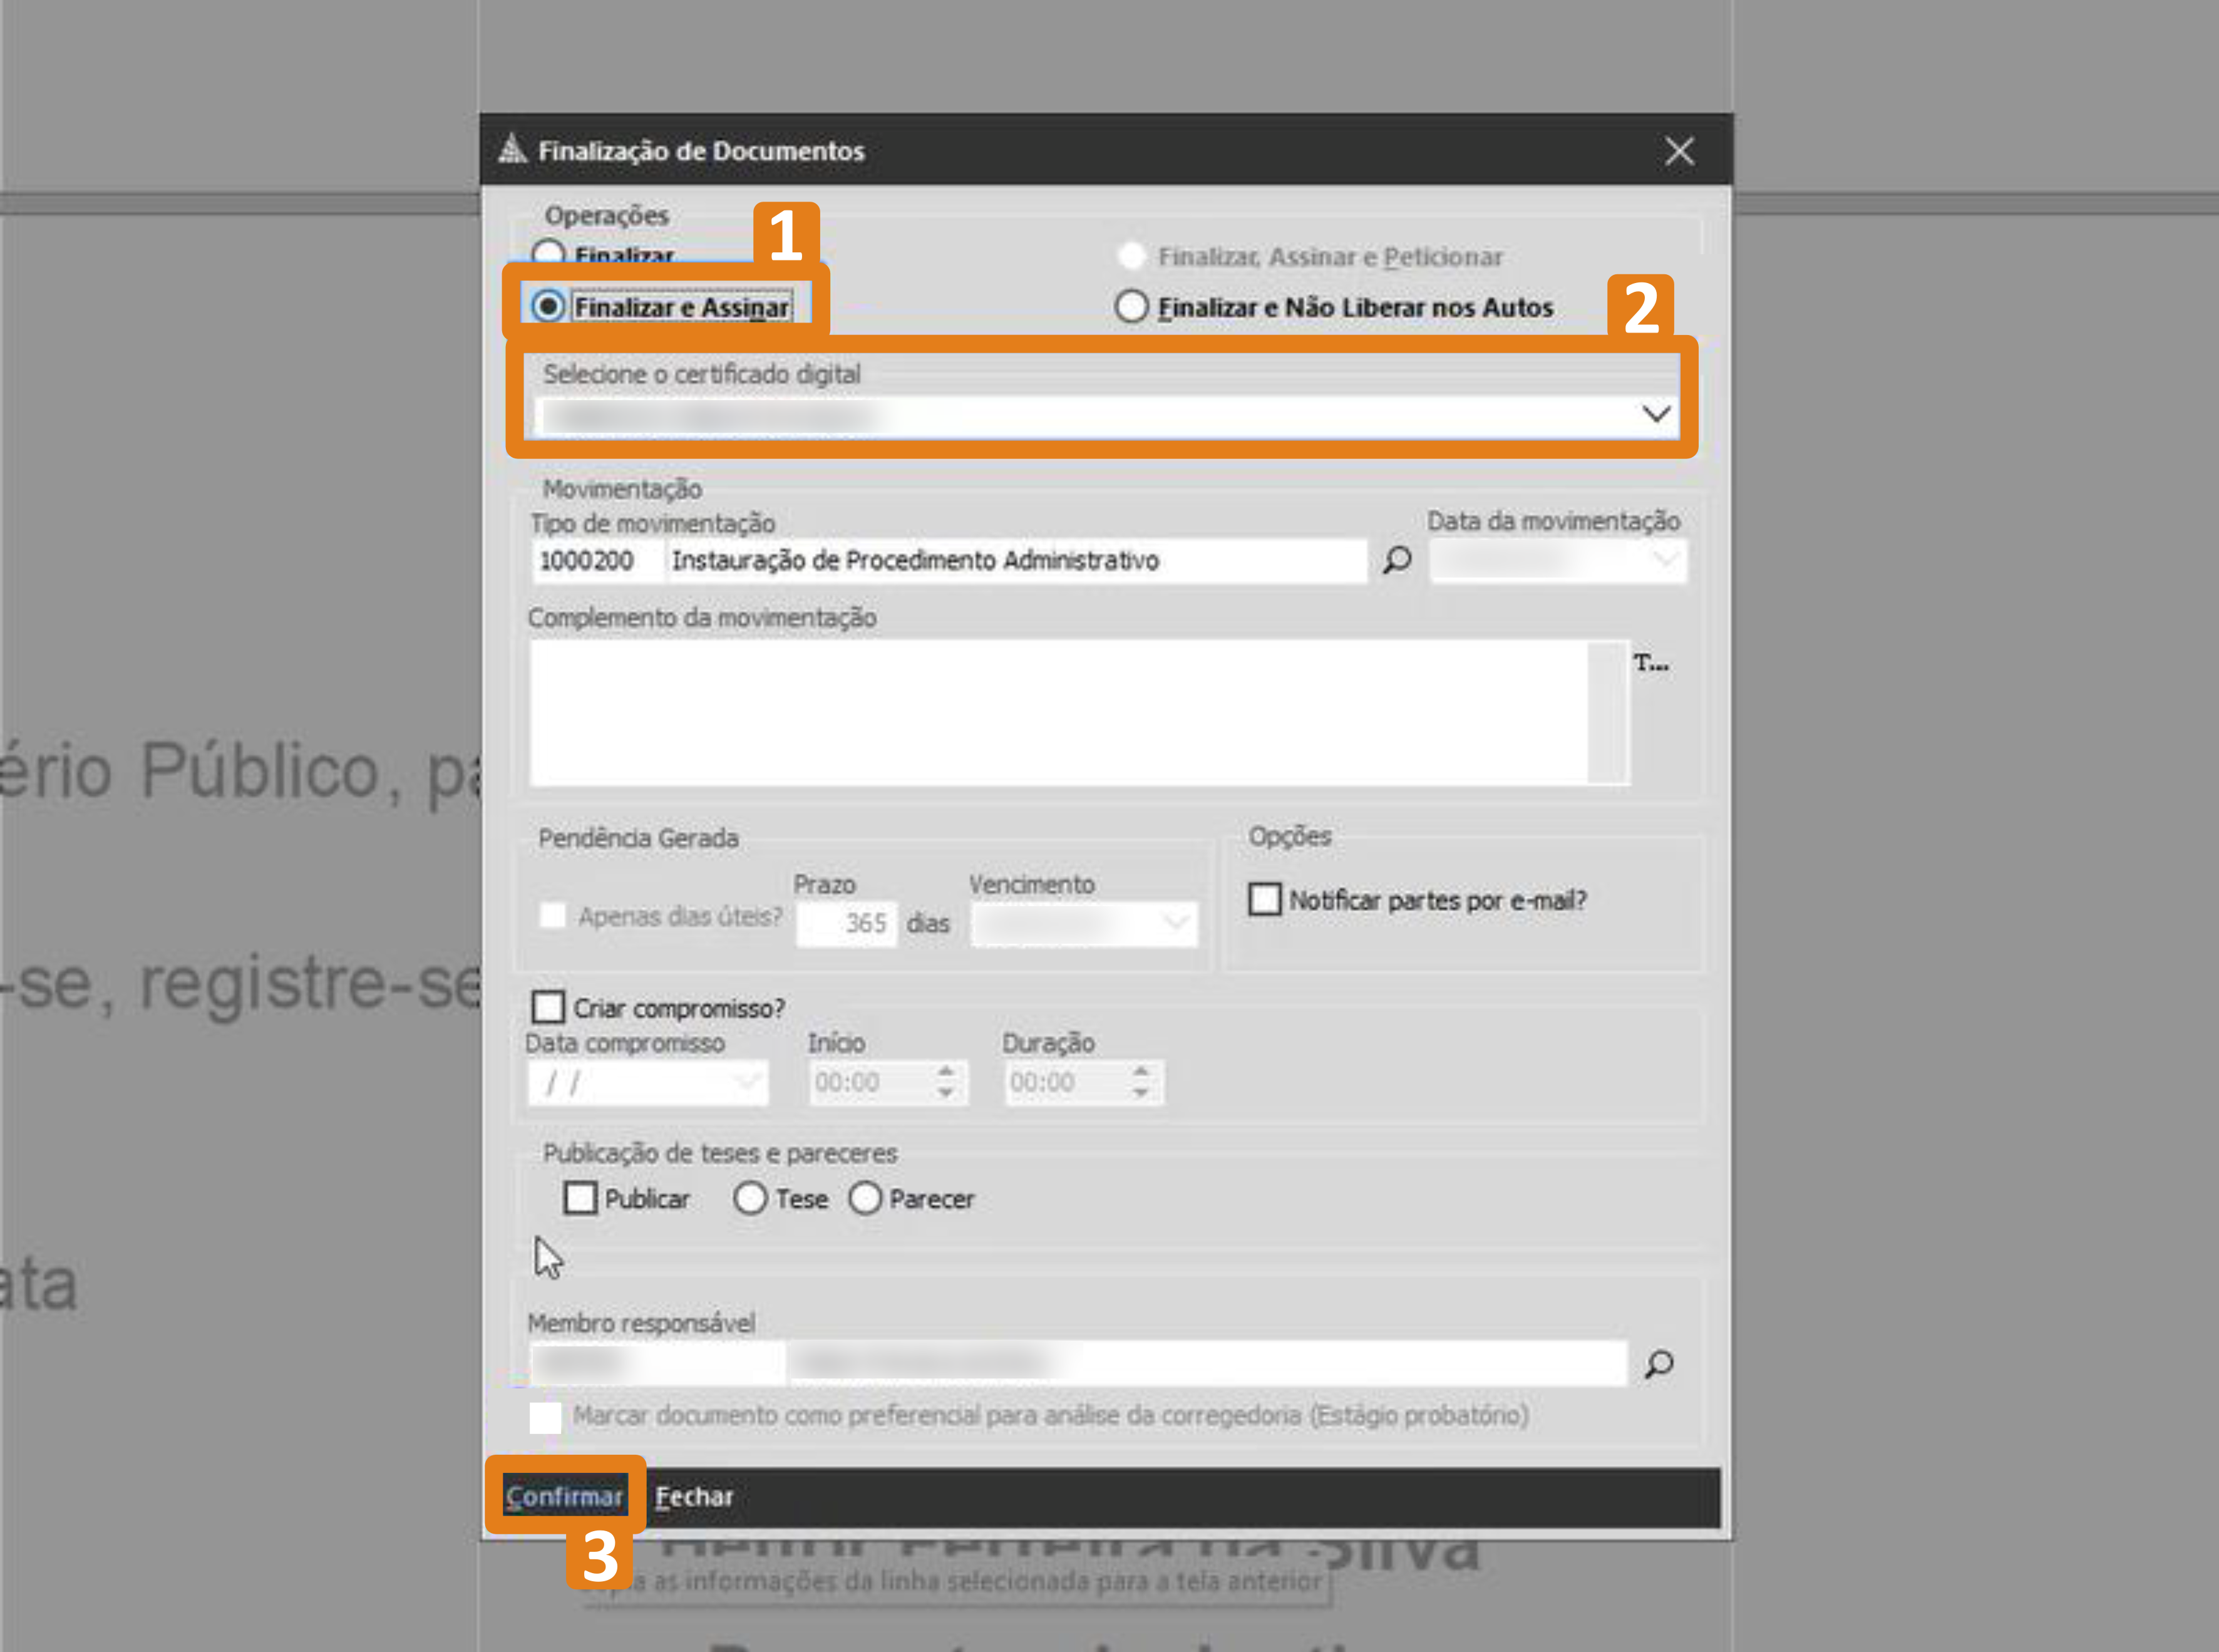Mark document as preferential for corregedoria analysis

[x=546, y=1417]
